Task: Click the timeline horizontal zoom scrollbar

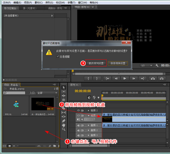Action: pyautogui.click(x=90, y=146)
